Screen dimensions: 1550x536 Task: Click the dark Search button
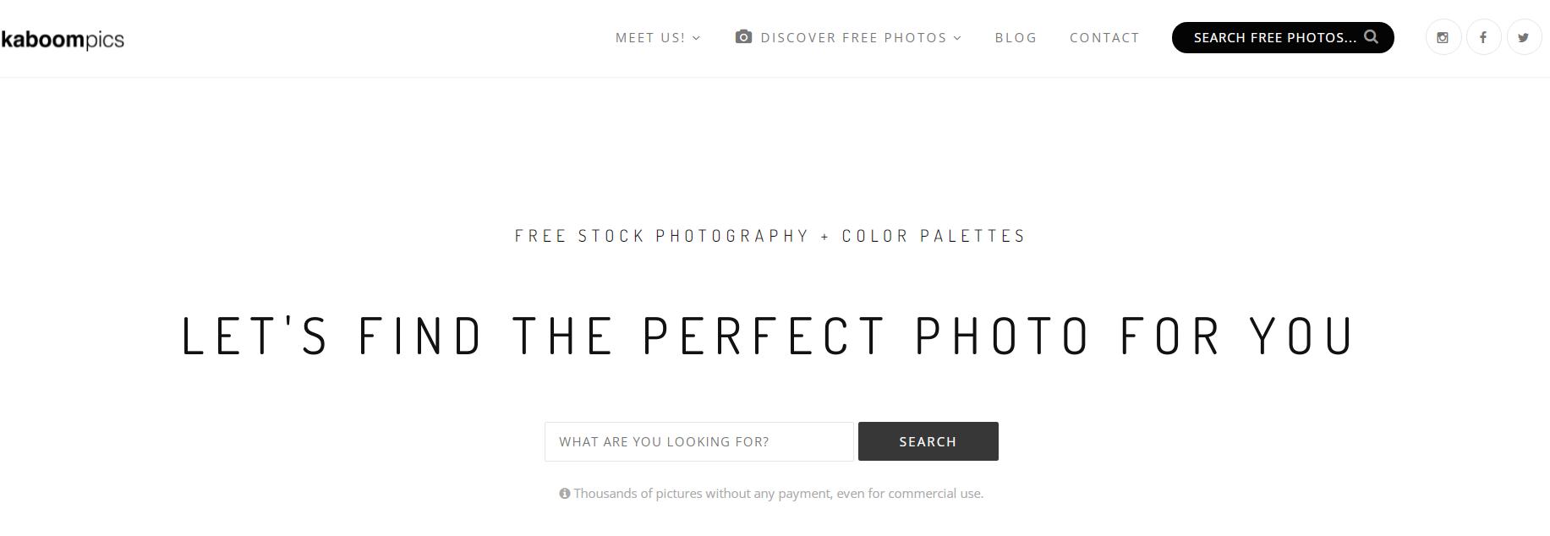(x=928, y=441)
